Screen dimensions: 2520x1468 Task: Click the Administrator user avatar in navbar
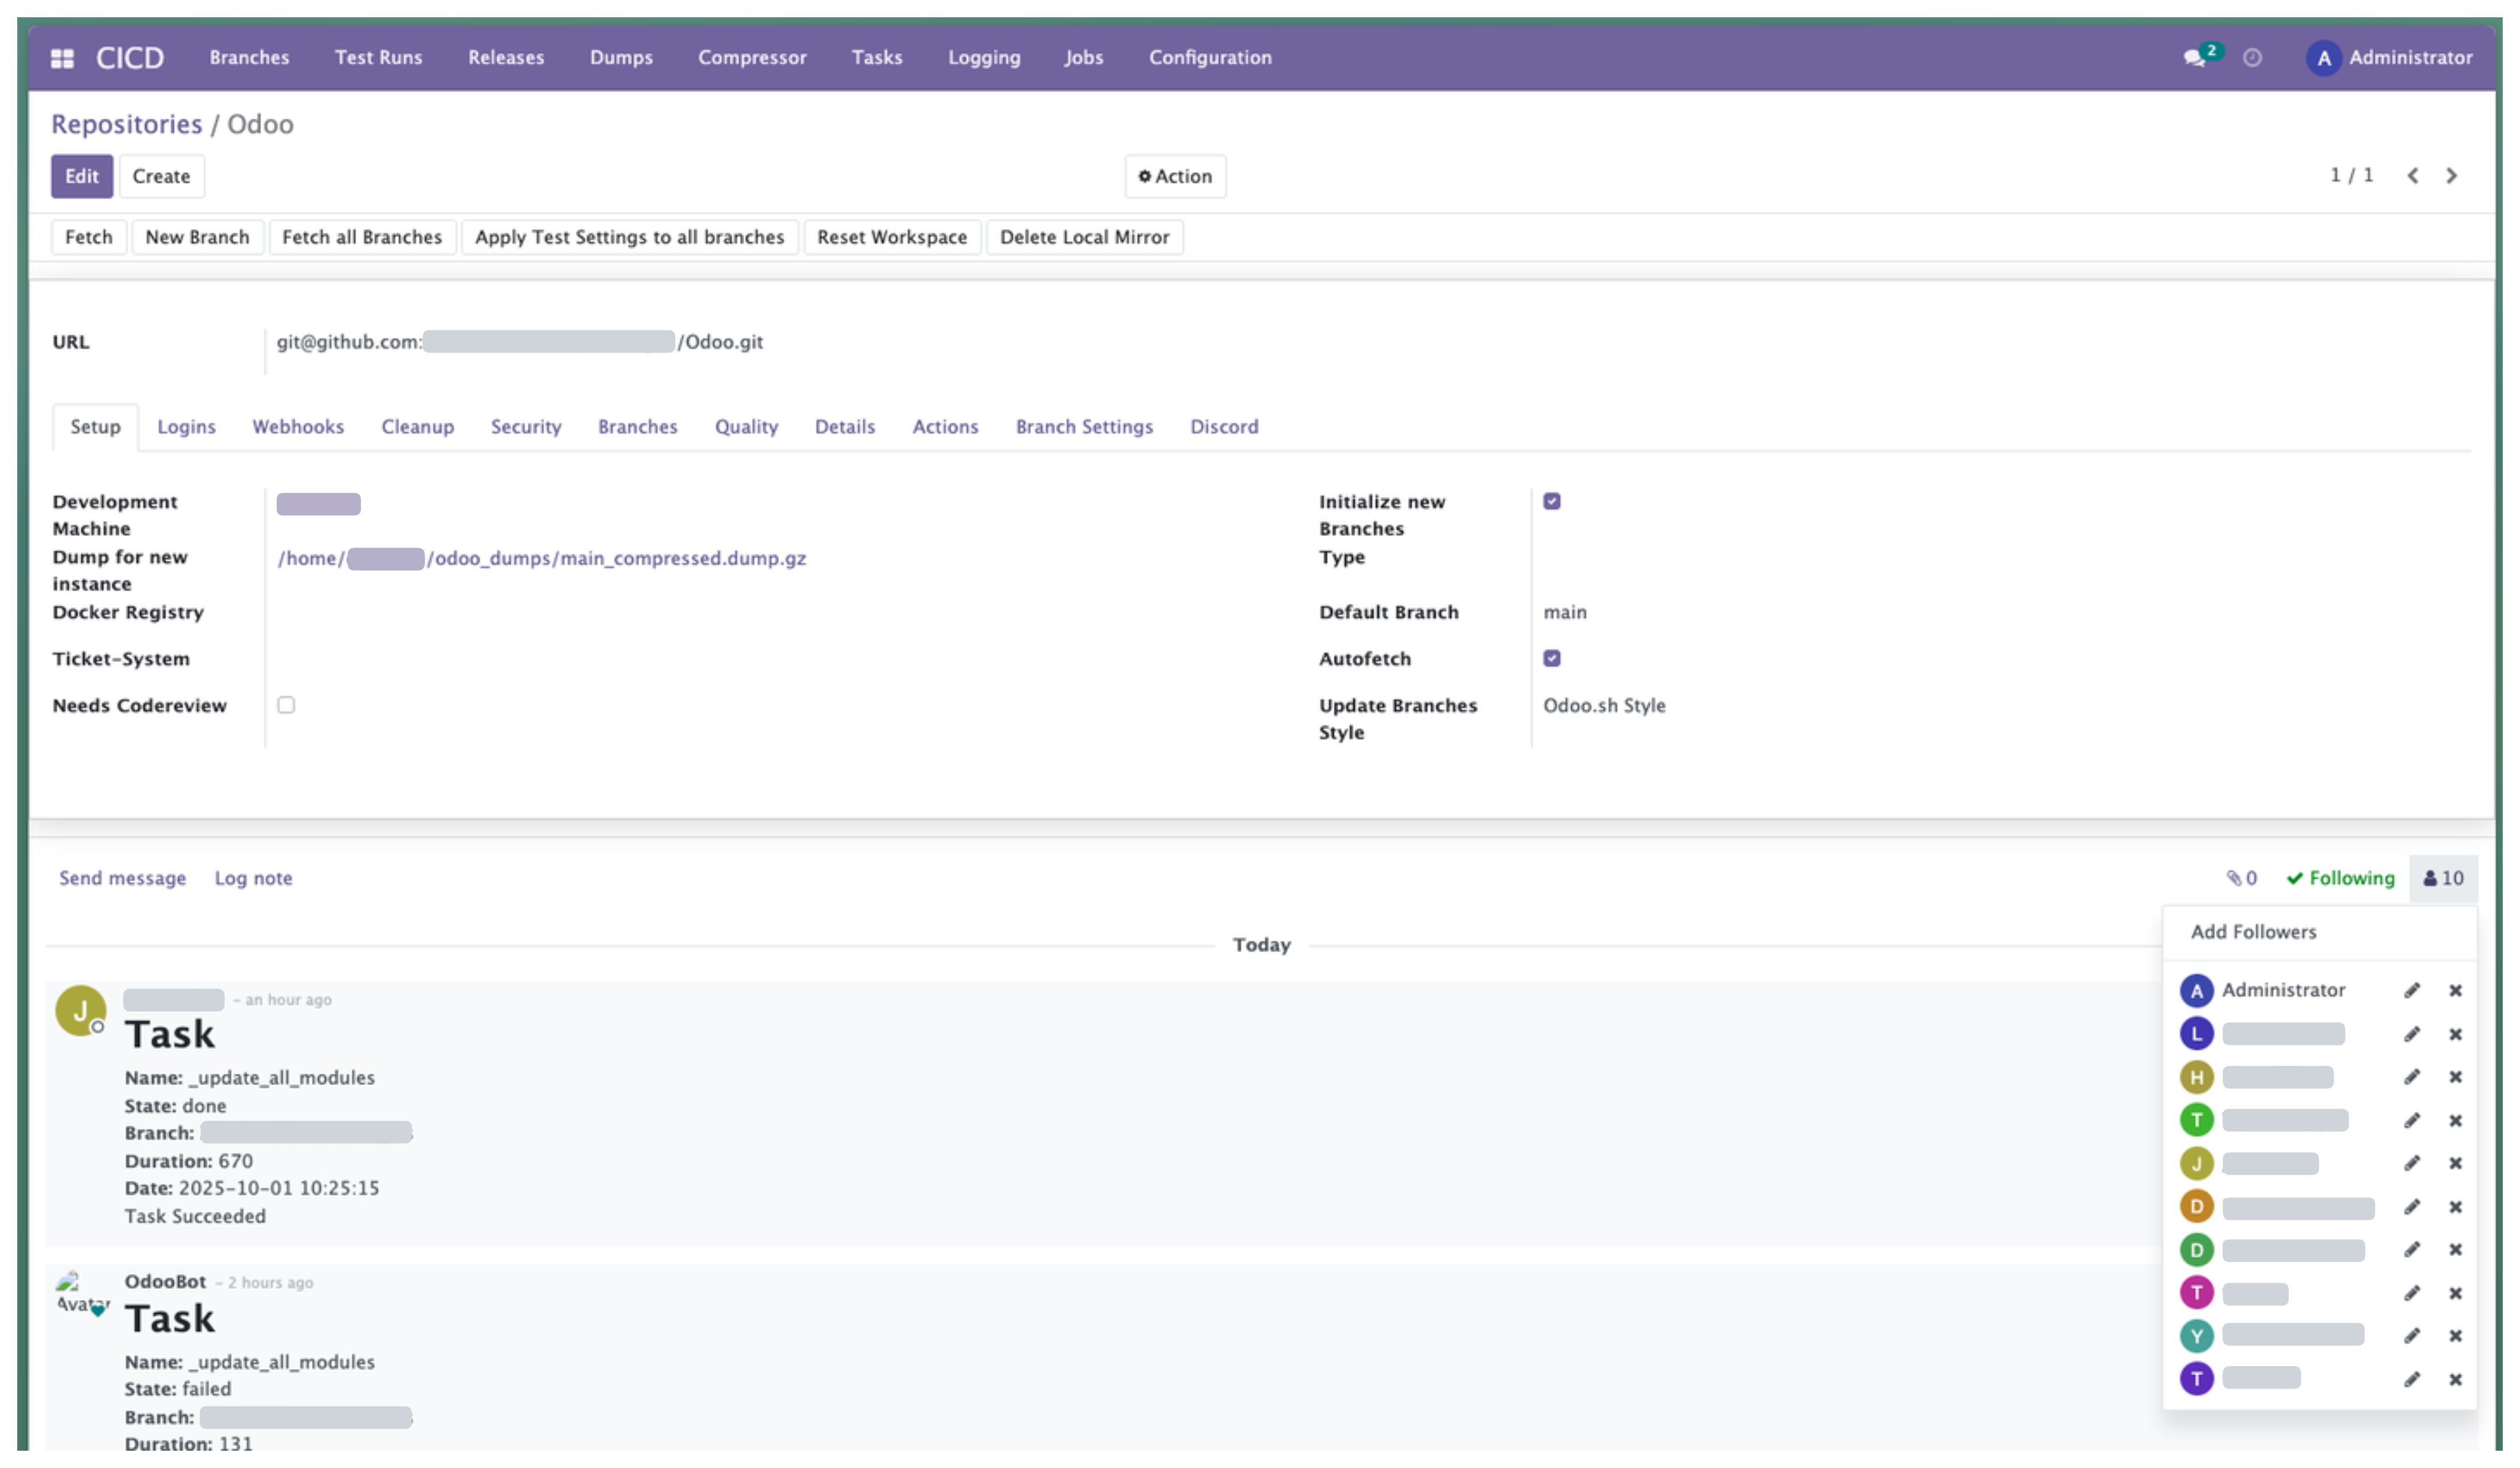(2323, 58)
